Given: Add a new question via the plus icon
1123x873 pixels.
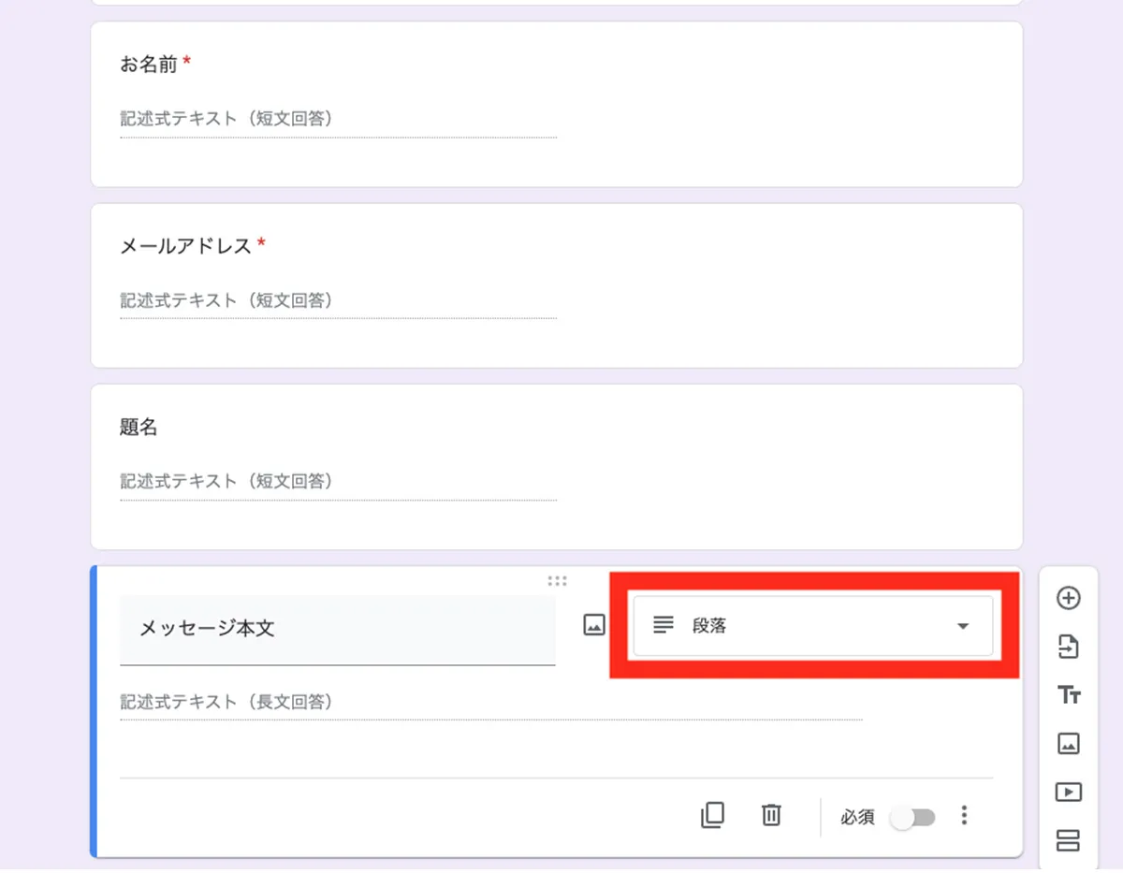Looking at the screenshot, I should [1069, 599].
